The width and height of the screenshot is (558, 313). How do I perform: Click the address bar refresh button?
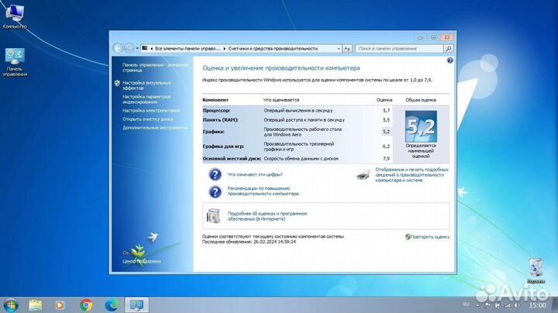(x=347, y=48)
